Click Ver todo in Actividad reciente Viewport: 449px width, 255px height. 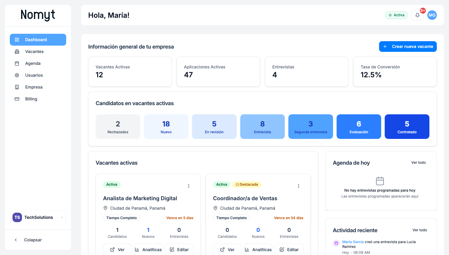pos(420,230)
